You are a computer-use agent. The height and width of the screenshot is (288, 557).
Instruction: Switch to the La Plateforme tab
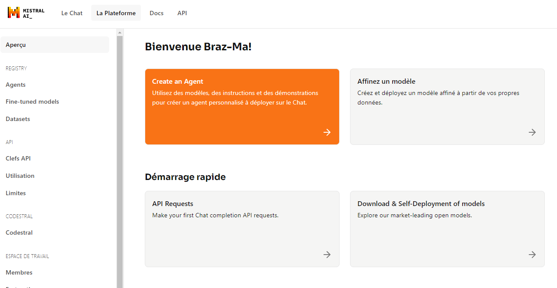pyautogui.click(x=116, y=13)
